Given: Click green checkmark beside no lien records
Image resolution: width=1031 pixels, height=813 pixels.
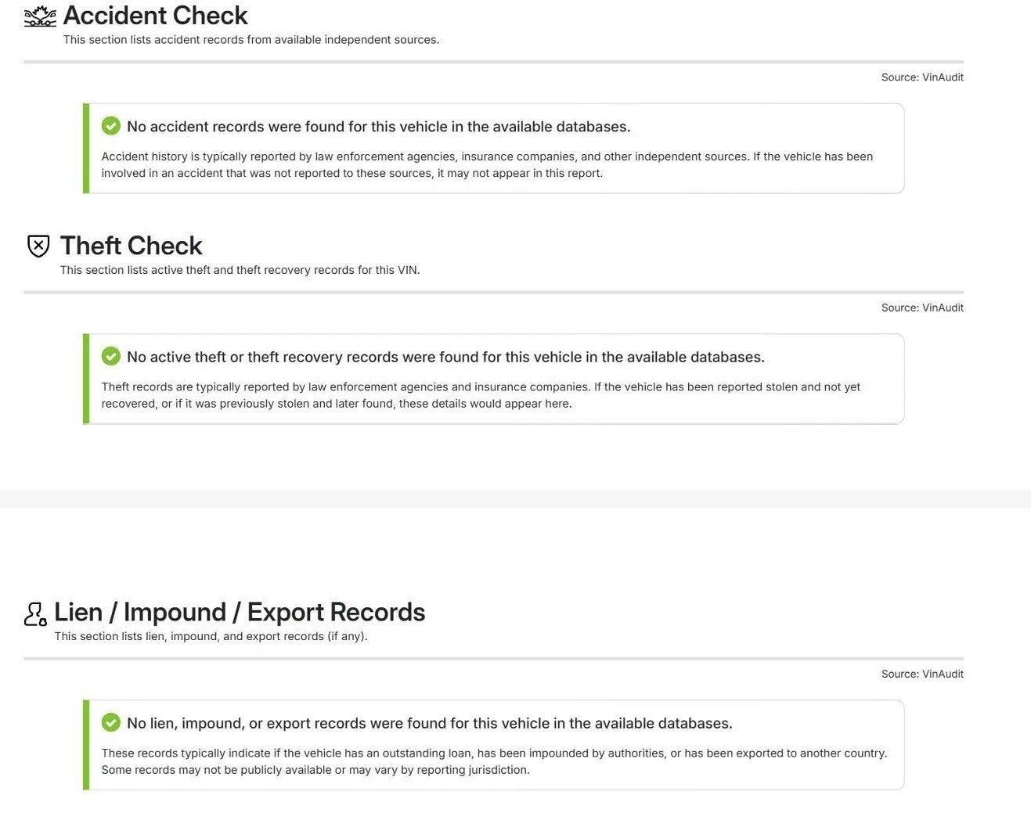Looking at the screenshot, I should (111, 722).
